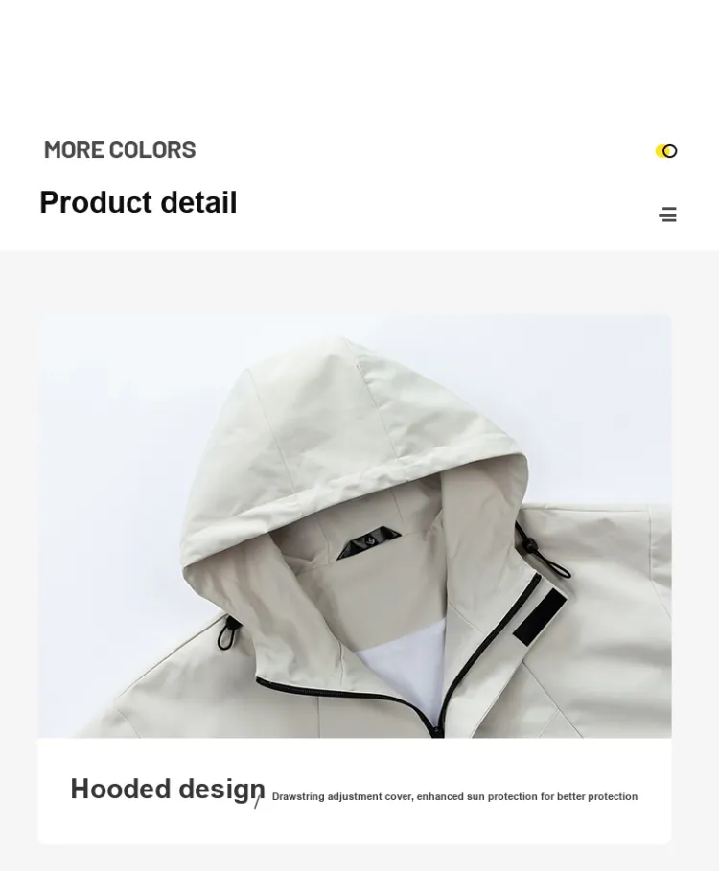The image size is (719, 871).
Task: Open the three-line hamburger menu icon
Action: 668,215
